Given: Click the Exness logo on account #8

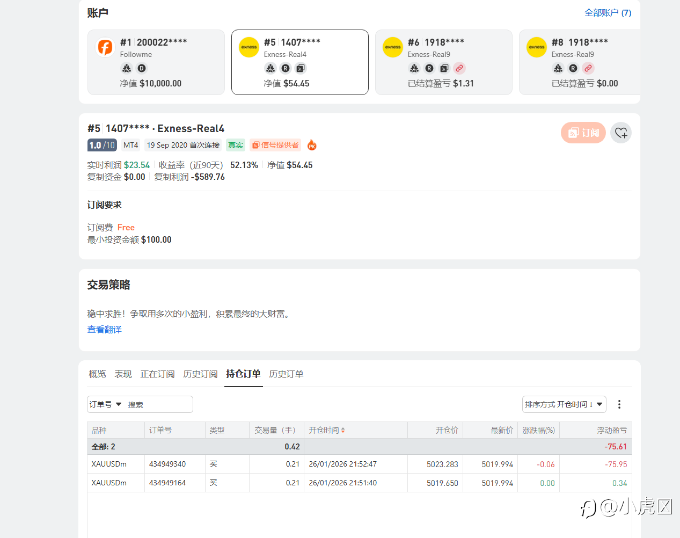Looking at the screenshot, I should (x=537, y=47).
